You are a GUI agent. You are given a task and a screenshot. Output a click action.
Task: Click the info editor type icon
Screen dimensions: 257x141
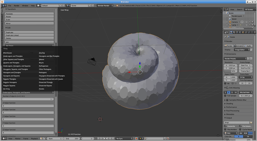click(x=4, y=6)
